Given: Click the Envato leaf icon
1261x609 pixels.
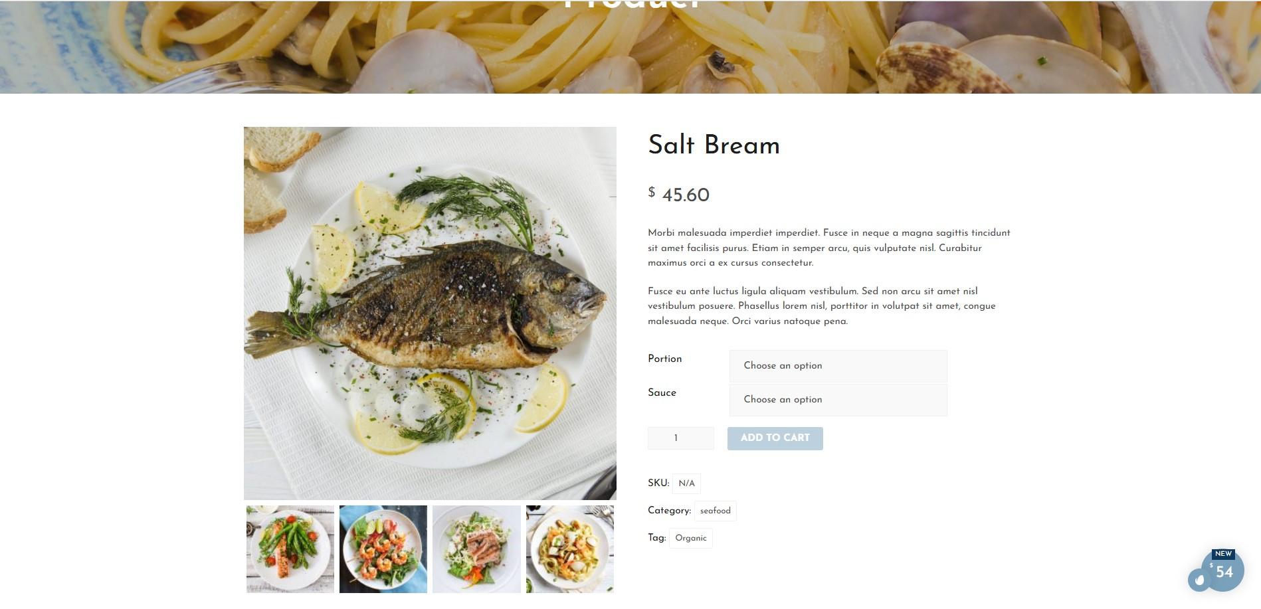Looking at the screenshot, I should (x=1199, y=580).
